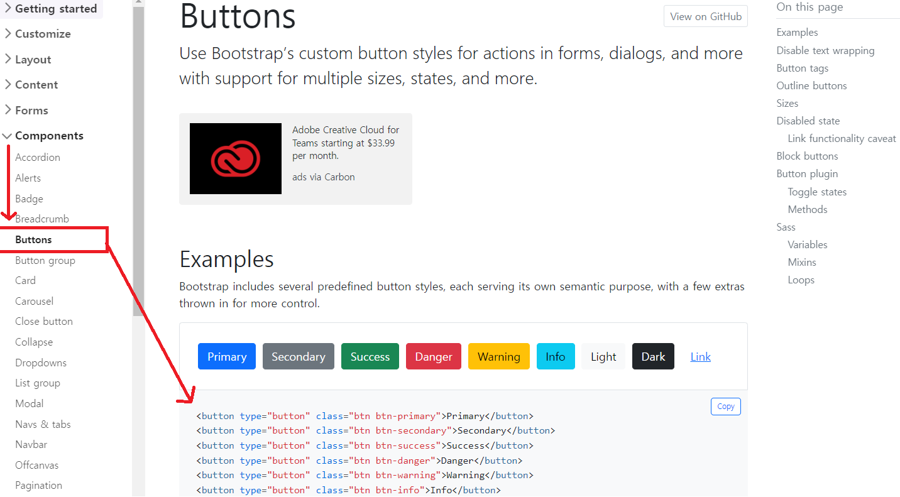
Task: Click the green Success example button
Action: (370, 356)
